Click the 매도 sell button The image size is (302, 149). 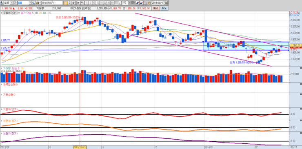pos(164,8)
